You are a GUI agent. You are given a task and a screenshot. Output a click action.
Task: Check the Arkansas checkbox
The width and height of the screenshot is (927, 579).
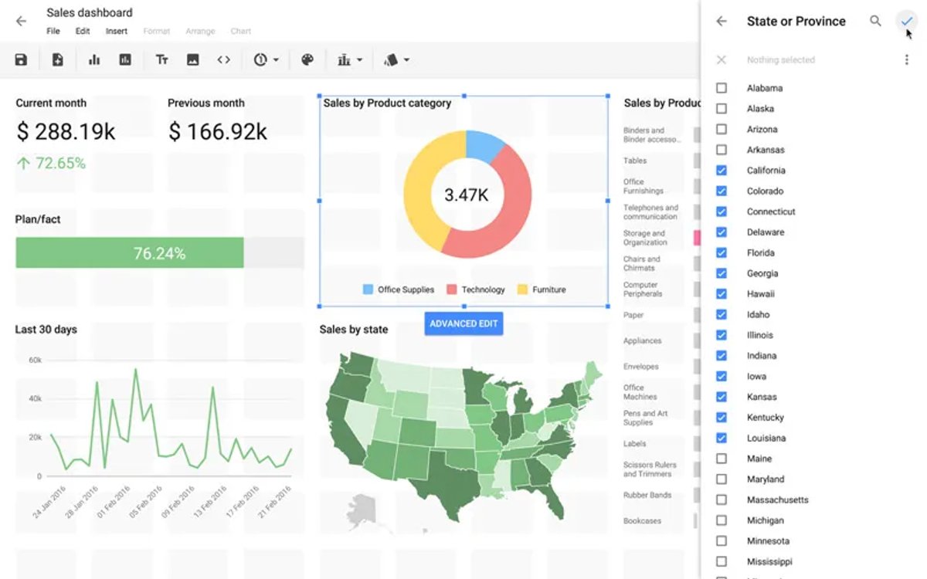pos(722,150)
